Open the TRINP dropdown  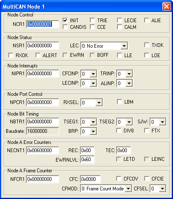(x=124, y=74)
